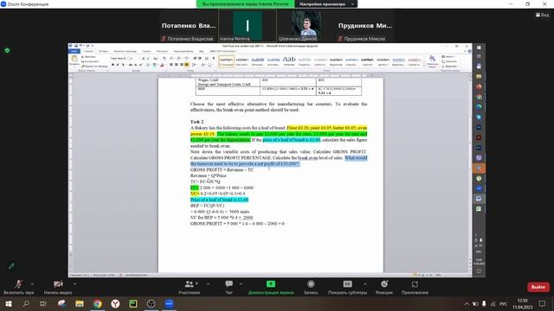Click РУС language indicator in tray
554x311 pixels.
pos(503,303)
